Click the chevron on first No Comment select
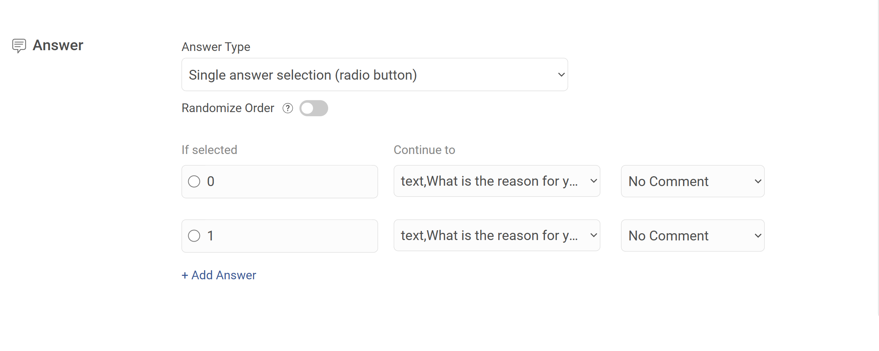Viewport: 879px width, 351px height. pyautogui.click(x=758, y=182)
